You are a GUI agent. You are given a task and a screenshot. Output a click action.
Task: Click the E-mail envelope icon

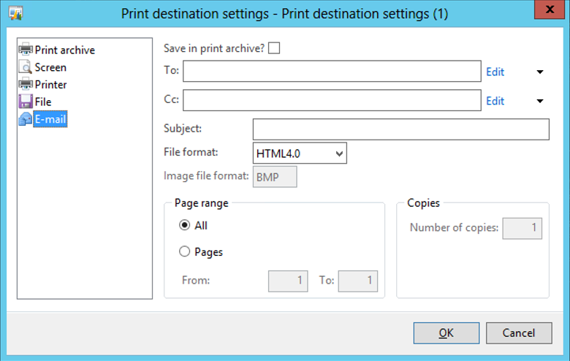click(26, 118)
